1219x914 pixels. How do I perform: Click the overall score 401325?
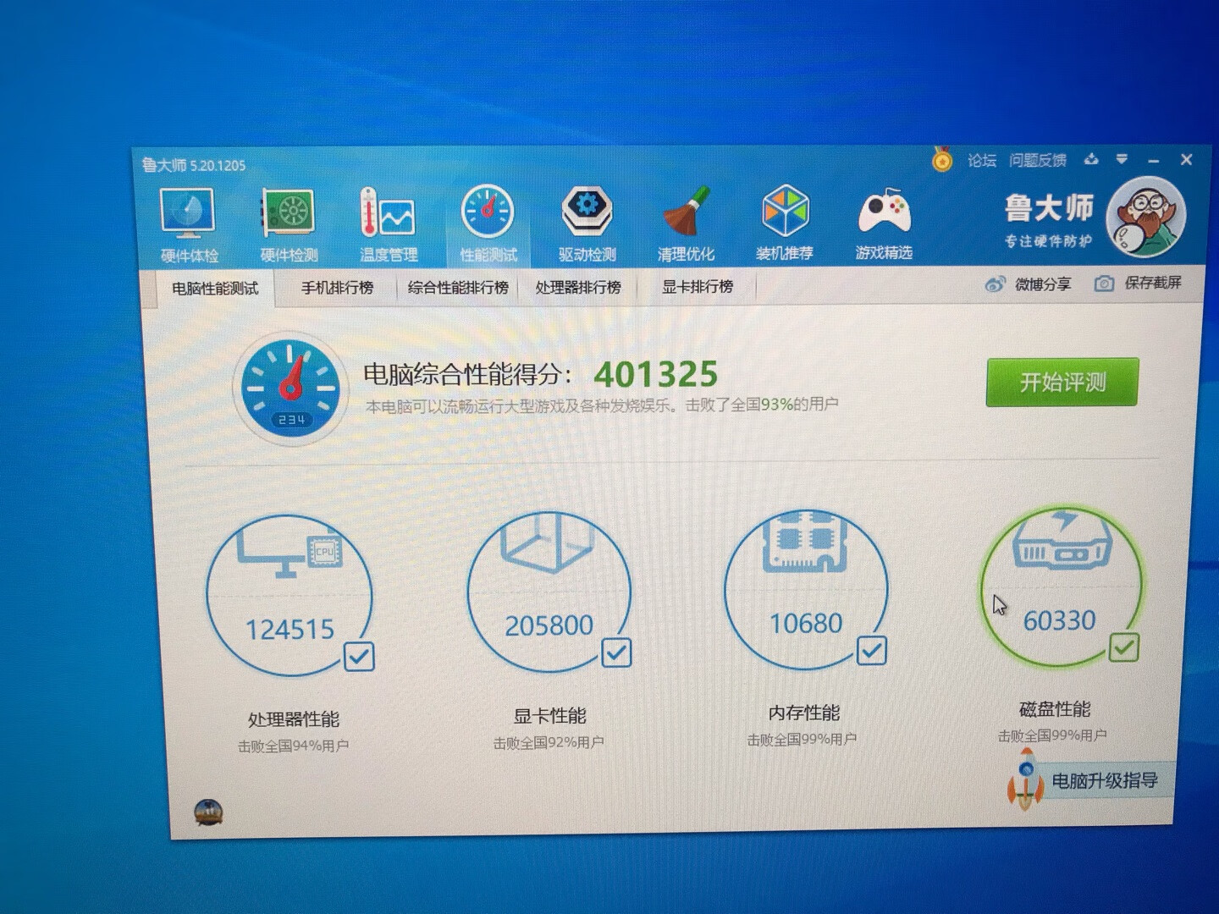coord(656,374)
